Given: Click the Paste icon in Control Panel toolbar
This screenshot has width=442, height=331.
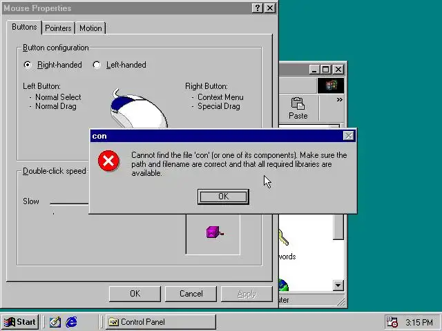Looking at the screenshot, I should (x=298, y=108).
